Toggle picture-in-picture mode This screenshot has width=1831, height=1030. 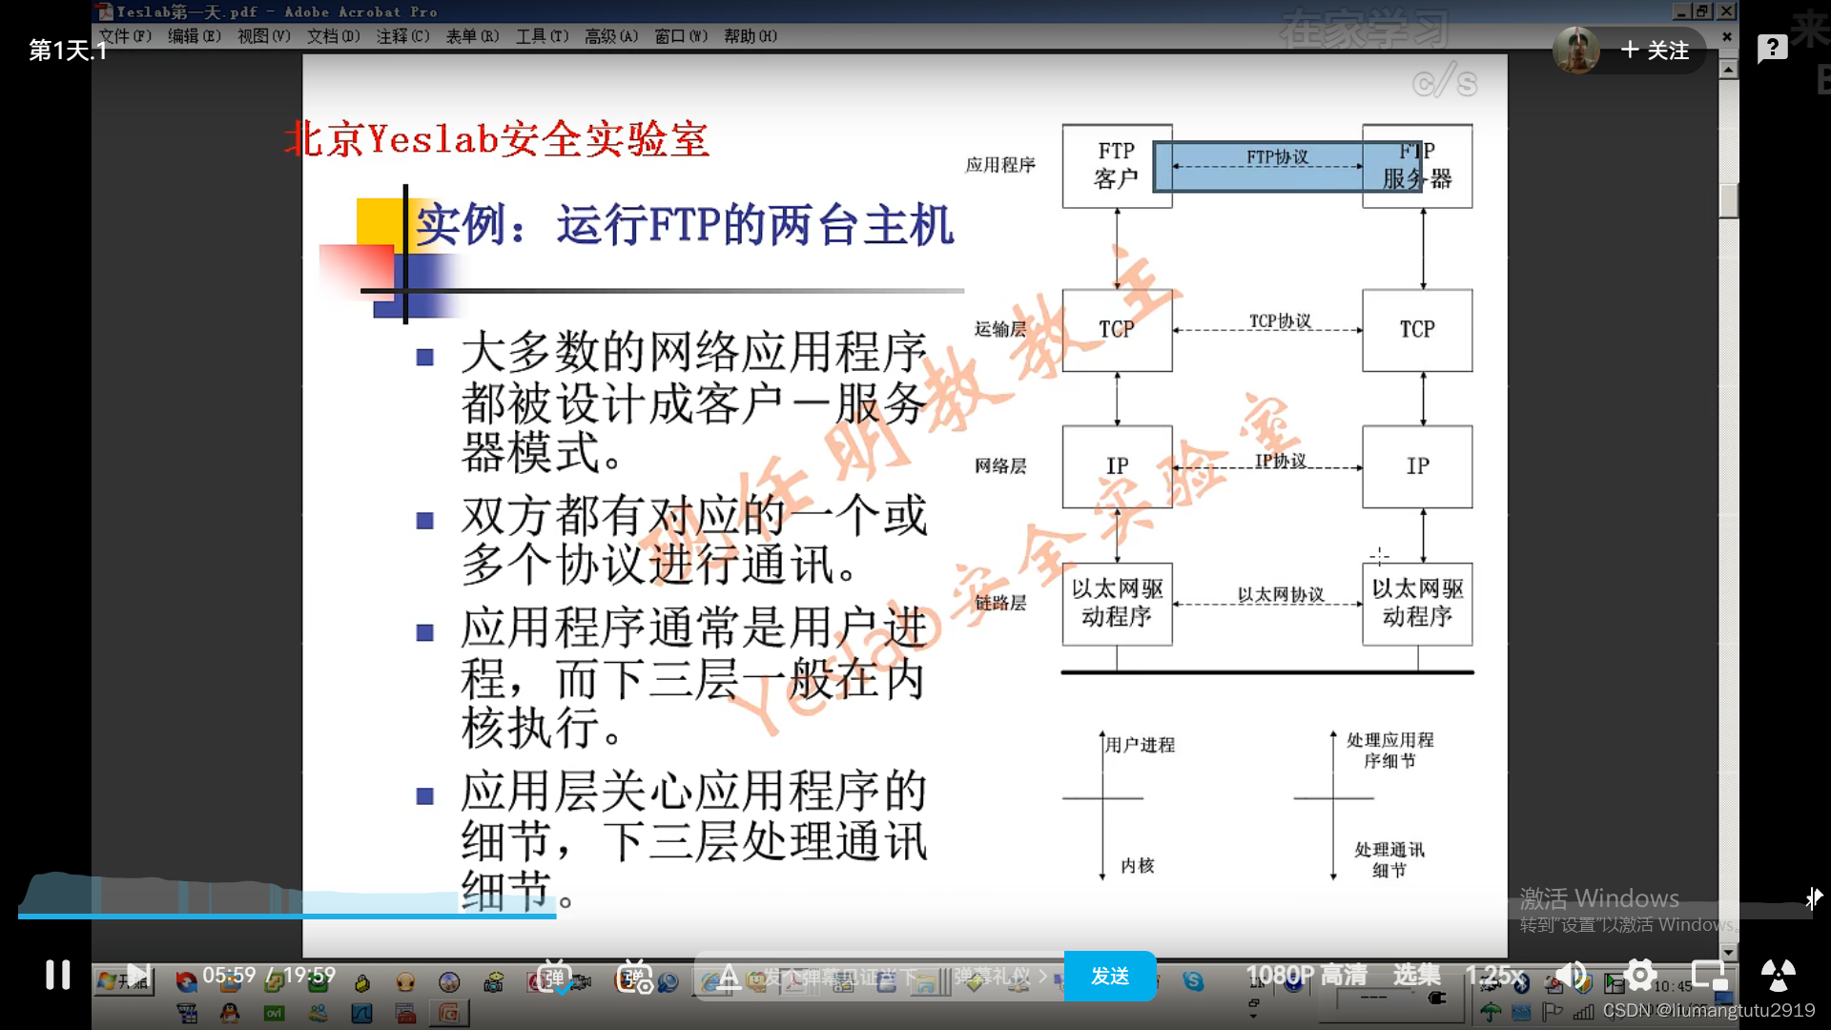[1709, 975]
